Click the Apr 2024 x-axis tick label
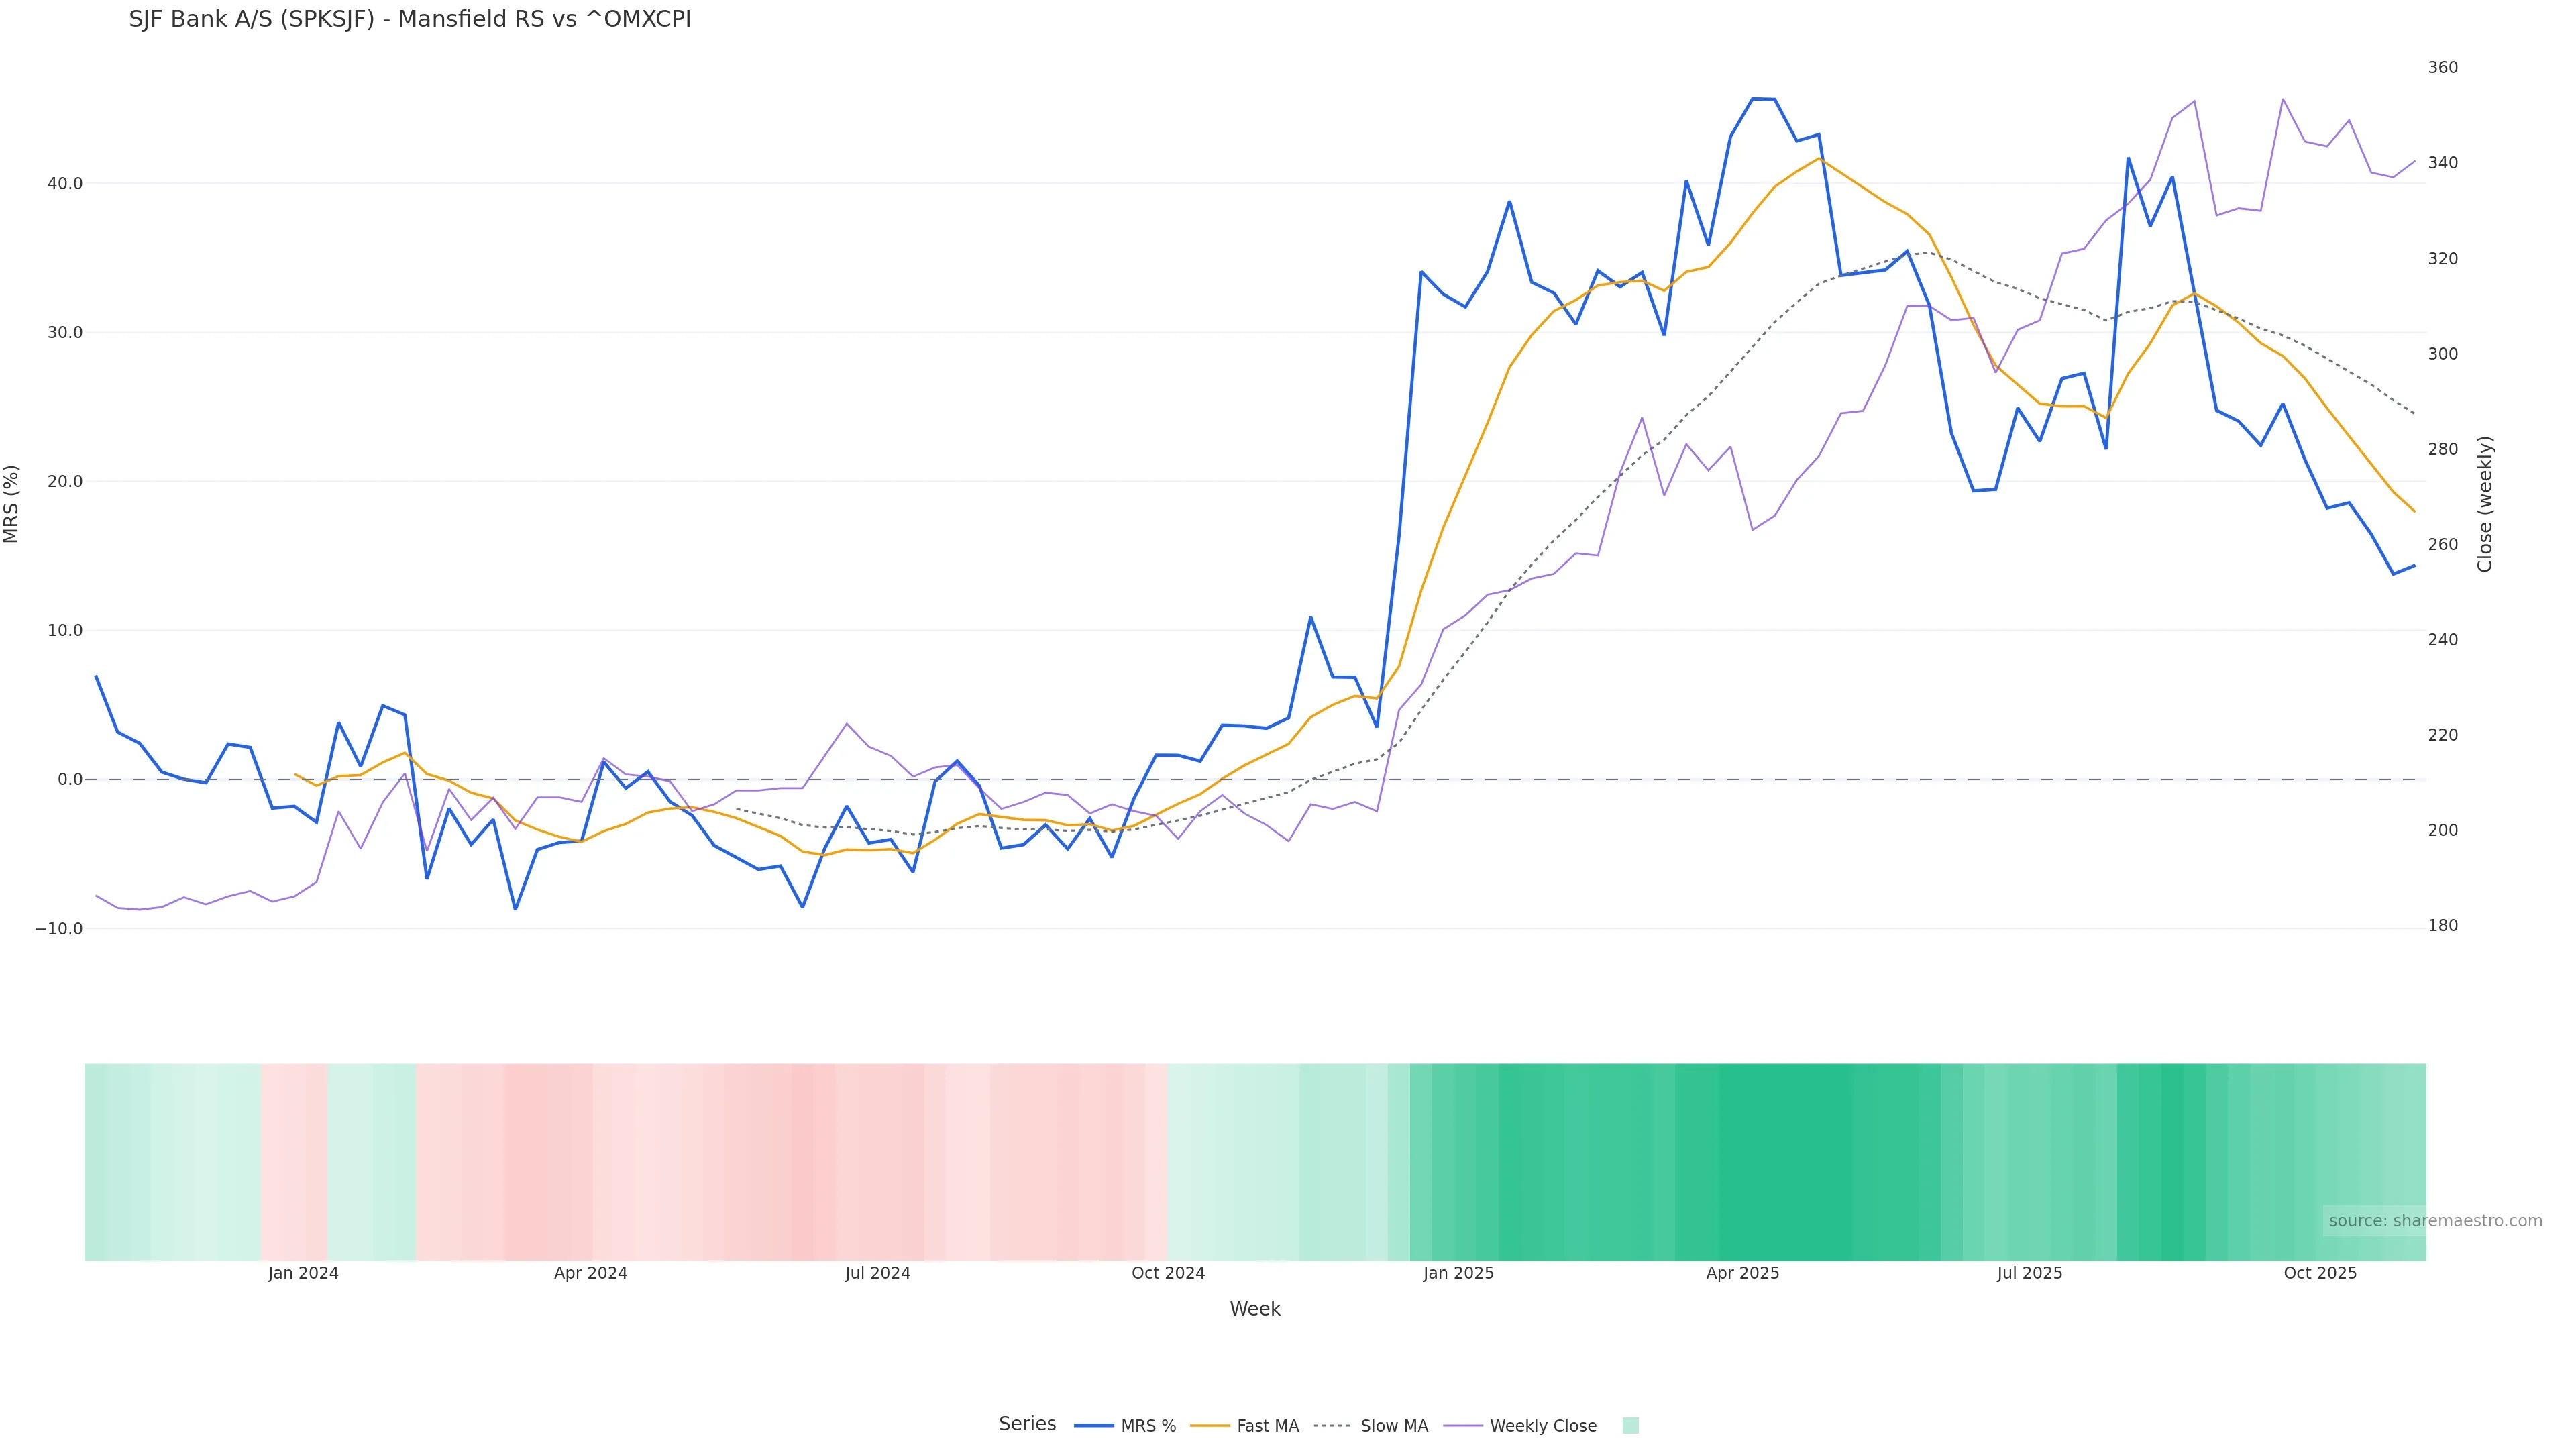The image size is (2576, 1449). pyautogui.click(x=590, y=1274)
